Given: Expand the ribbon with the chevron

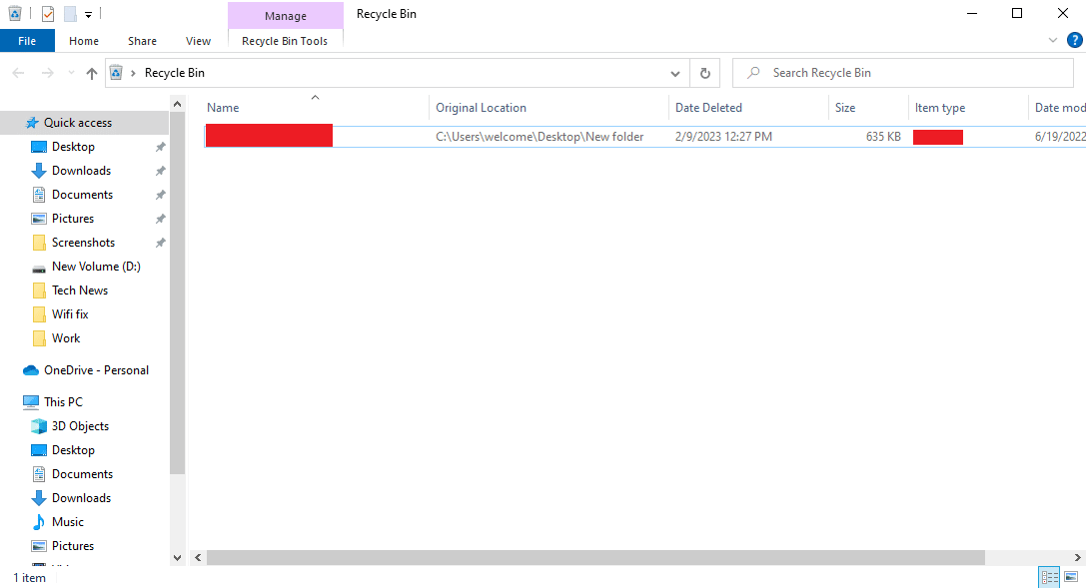Looking at the screenshot, I should [1053, 41].
